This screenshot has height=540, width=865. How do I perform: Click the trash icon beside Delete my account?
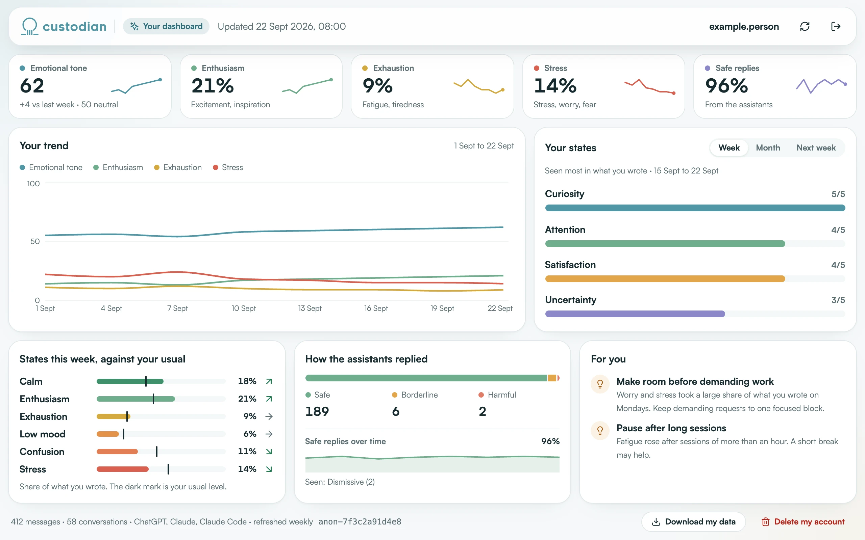[765, 522]
